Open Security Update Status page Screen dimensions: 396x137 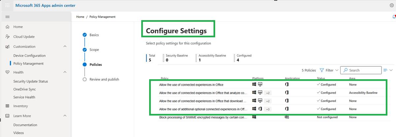30,81
